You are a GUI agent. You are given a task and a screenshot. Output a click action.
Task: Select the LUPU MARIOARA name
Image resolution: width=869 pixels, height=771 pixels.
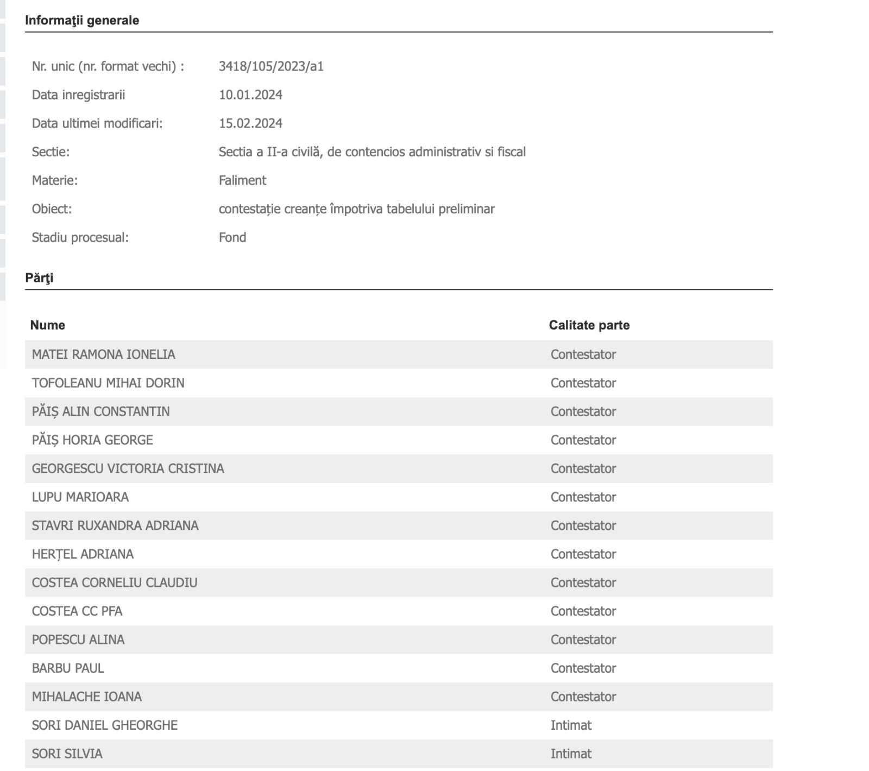(80, 497)
